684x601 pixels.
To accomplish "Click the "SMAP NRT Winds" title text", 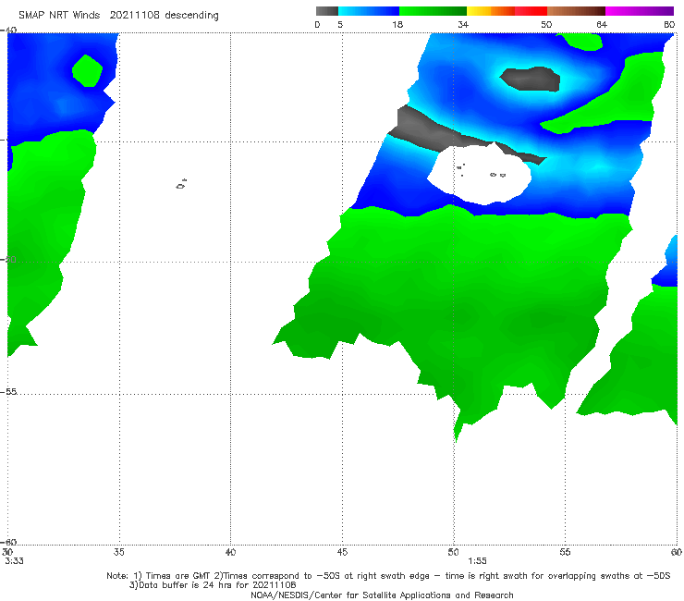I will coord(59,15).
